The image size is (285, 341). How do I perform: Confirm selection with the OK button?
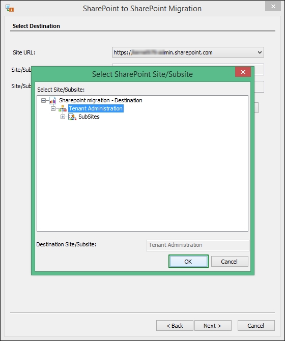point(188,262)
